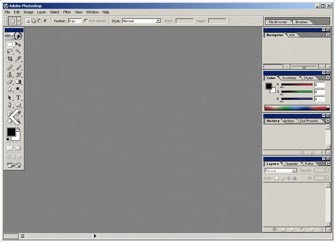
Task: Open the History palette menu arrow
Action: [328, 121]
